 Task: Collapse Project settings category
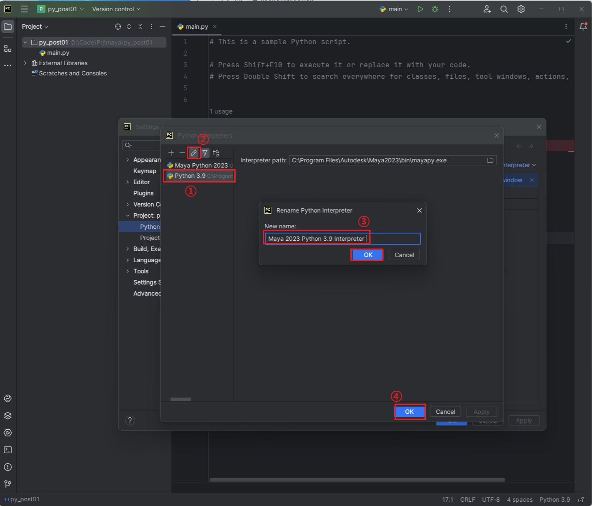tap(128, 216)
